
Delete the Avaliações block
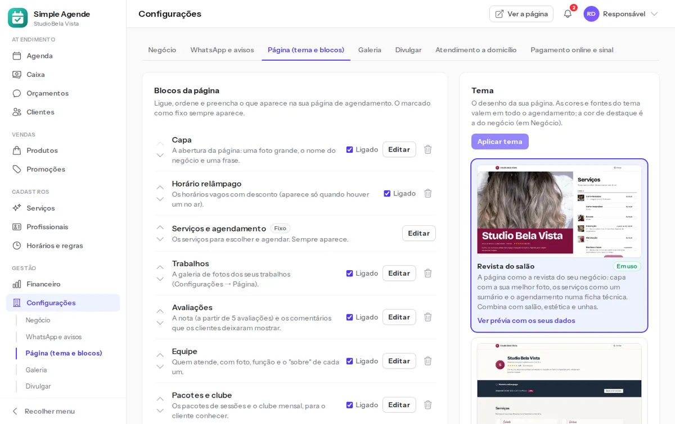pos(427,317)
